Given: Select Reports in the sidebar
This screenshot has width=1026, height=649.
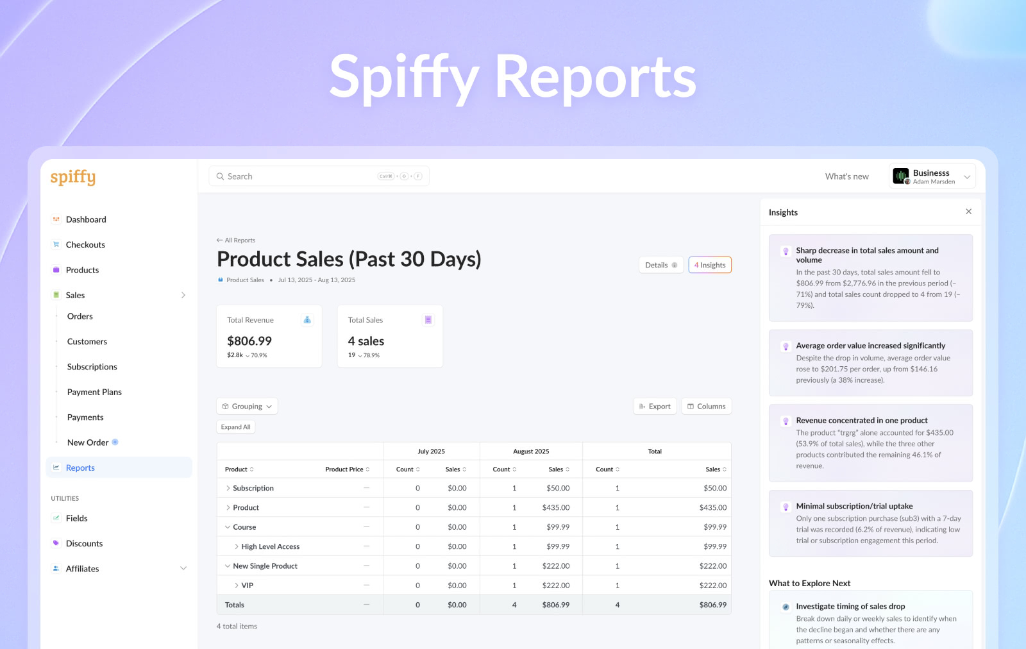Looking at the screenshot, I should 119,468.
